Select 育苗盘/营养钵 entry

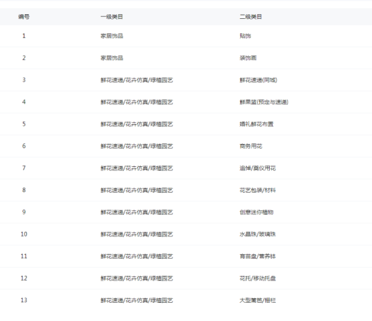(x=258, y=257)
